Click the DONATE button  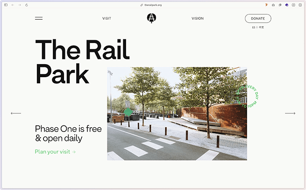pyautogui.click(x=258, y=18)
